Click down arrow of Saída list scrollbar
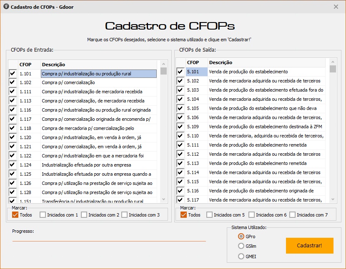 pos(333,199)
